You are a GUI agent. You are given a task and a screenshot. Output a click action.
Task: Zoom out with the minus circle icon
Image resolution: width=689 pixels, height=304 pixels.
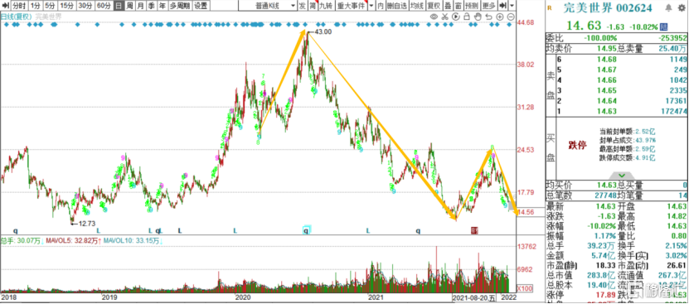[x=511, y=17]
